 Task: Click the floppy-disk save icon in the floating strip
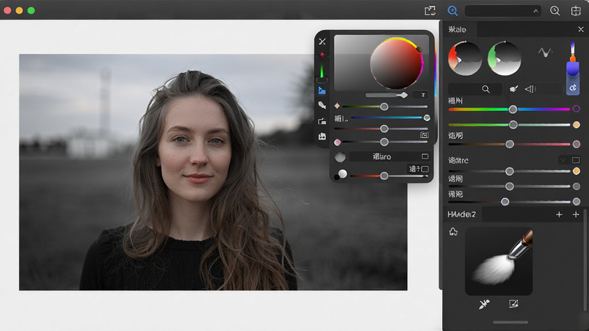(322, 136)
